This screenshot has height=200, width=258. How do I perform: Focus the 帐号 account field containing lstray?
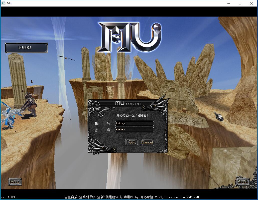[x=135, y=123]
